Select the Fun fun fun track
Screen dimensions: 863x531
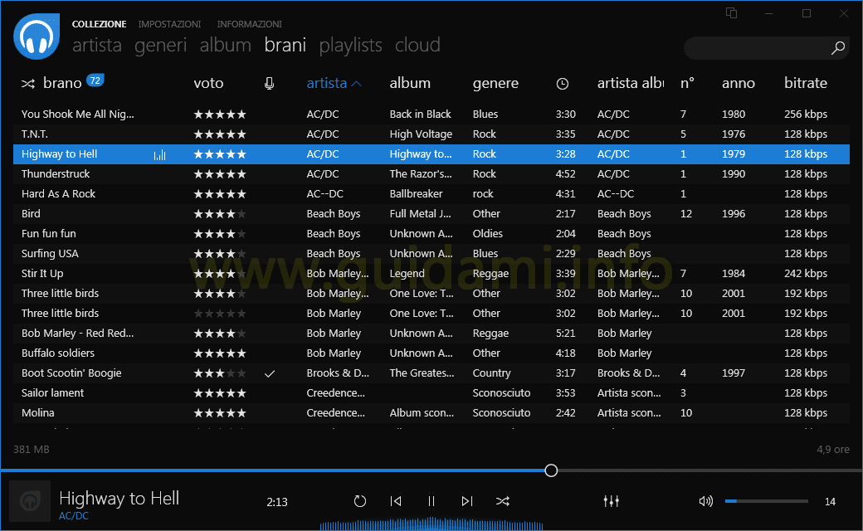431,234
